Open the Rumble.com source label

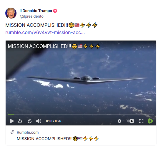click(x=28, y=132)
